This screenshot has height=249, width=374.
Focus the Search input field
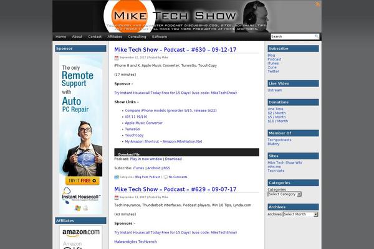click(292, 37)
